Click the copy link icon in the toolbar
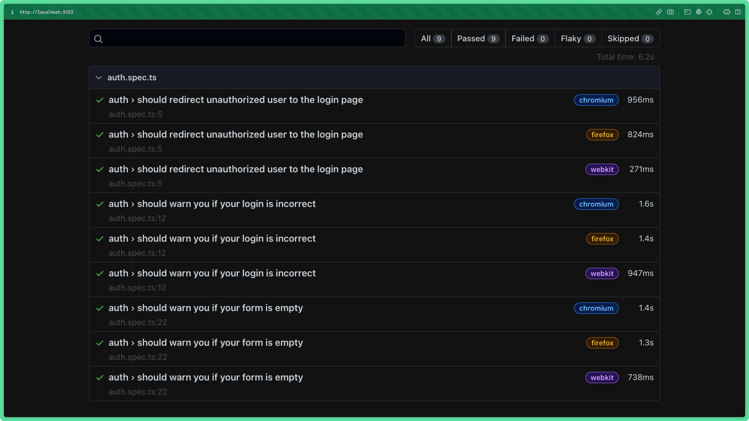 click(659, 12)
